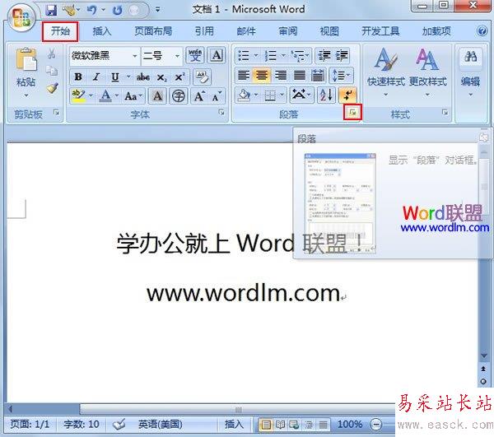Apply strikethrough formatting
The width and height of the screenshot is (494, 437).
coord(142,77)
